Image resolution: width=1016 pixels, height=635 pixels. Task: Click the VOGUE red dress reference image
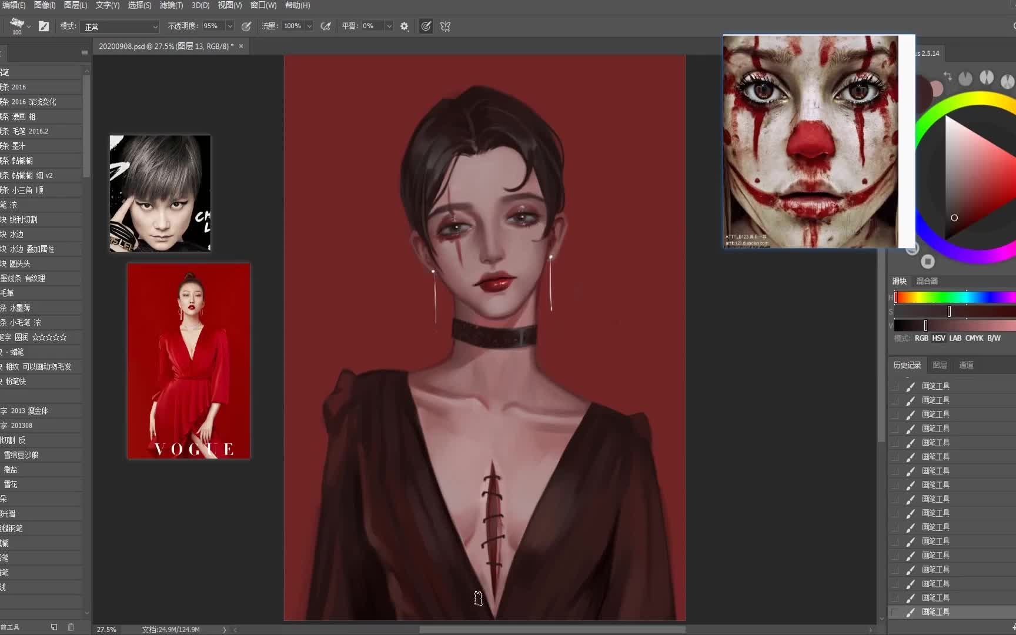tap(189, 361)
